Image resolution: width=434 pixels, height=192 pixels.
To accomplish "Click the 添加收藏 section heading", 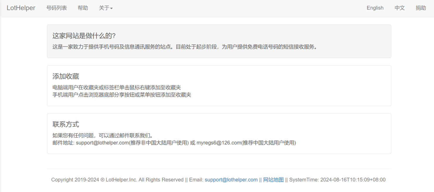I will [x=66, y=76].
